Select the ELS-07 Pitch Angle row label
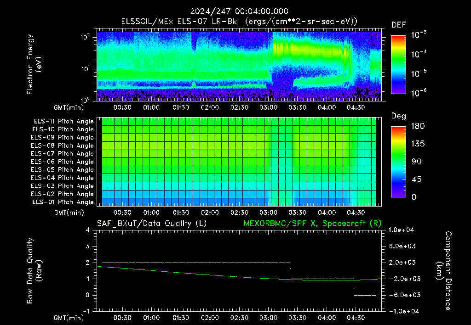Image resolution: width=471 pixels, height=325 pixels. (x=62, y=154)
